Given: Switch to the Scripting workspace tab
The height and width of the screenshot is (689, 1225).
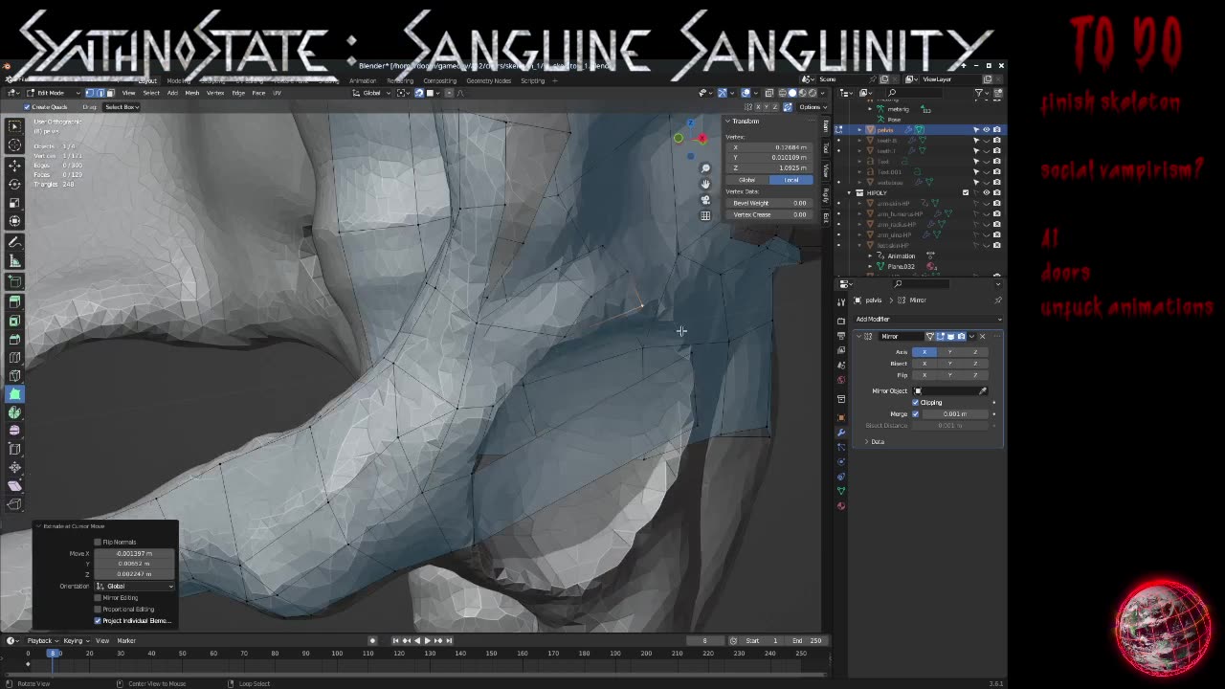Looking at the screenshot, I should pos(533,80).
